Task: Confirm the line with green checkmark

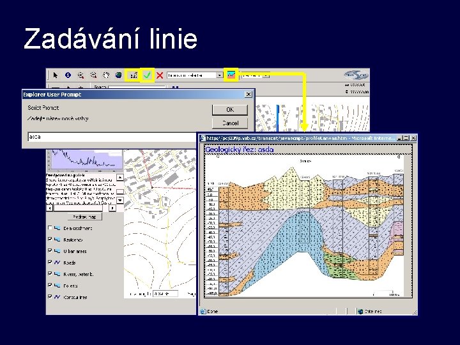Action: [148, 75]
